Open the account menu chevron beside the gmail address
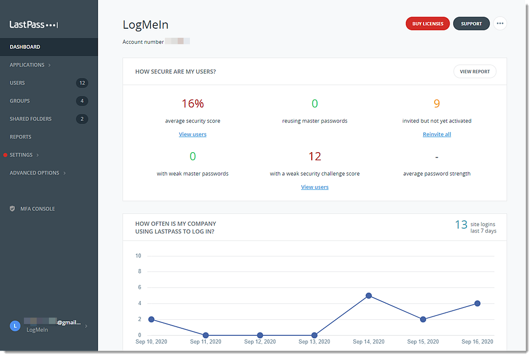The width and height of the screenshot is (532, 357). coord(86,326)
